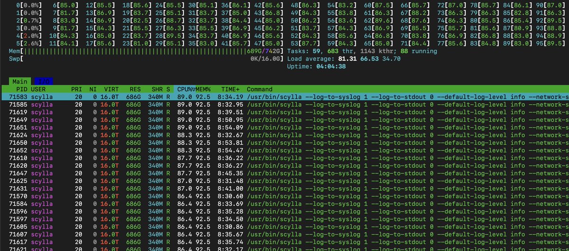Select process row with PID 71649

pyautogui.click(x=284, y=120)
